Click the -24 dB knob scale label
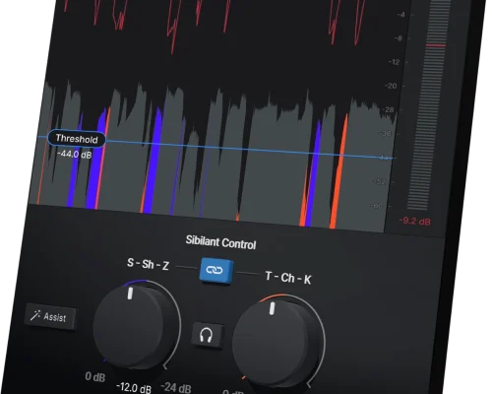Screen dimensions: 492x394 (x=176, y=387)
